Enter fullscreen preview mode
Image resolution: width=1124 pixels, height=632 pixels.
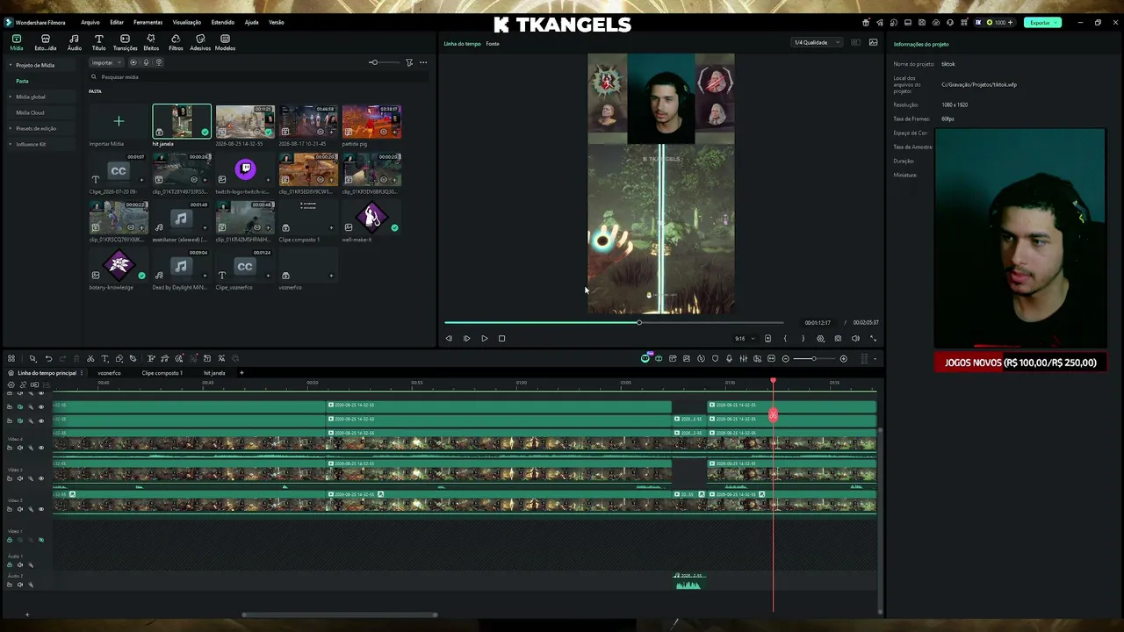coord(873,338)
